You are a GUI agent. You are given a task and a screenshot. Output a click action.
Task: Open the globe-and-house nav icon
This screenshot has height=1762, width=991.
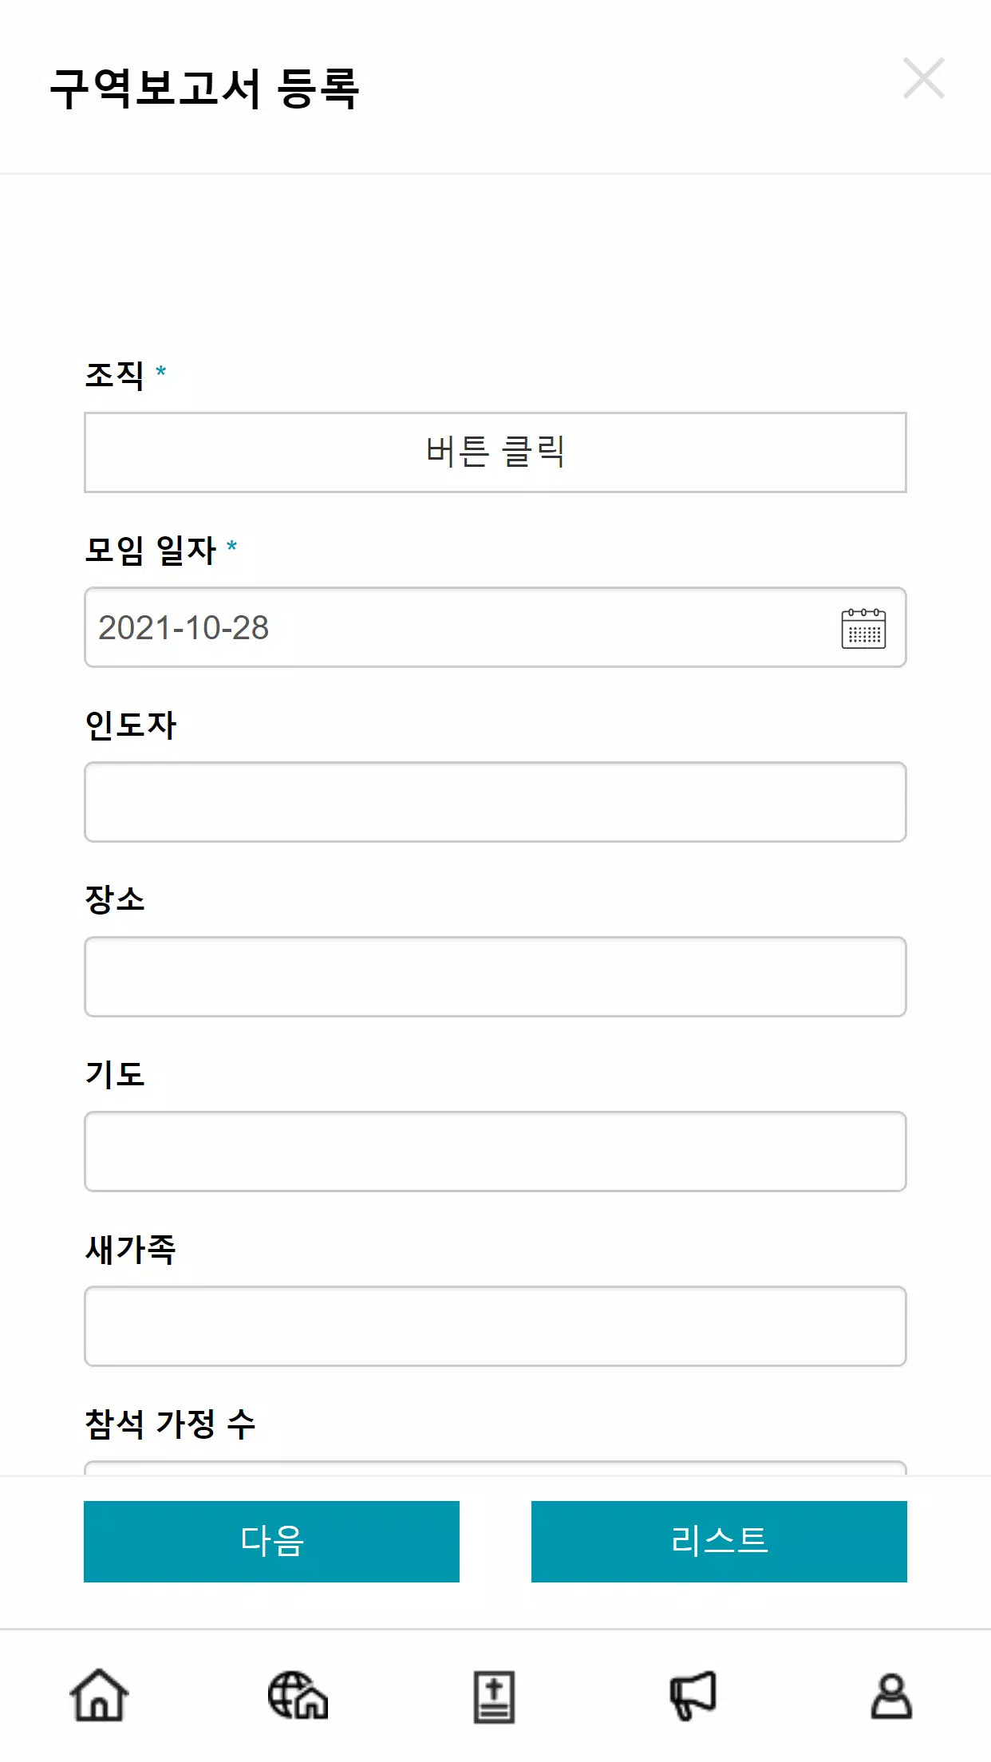[298, 1695]
